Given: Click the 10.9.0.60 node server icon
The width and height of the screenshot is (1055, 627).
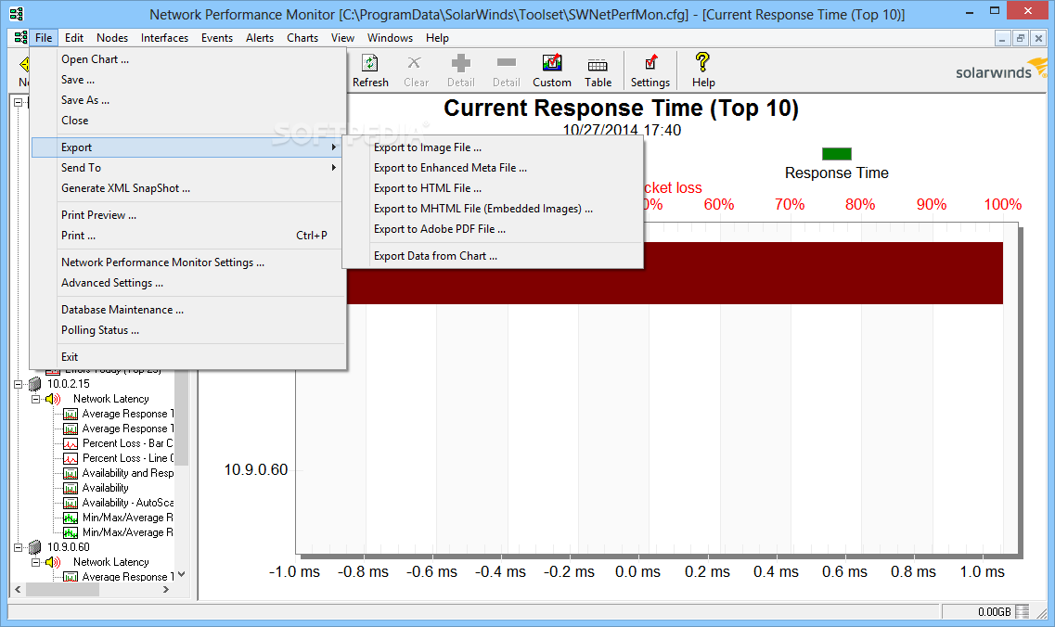Looking at the screenshot, I should (35, 547).
